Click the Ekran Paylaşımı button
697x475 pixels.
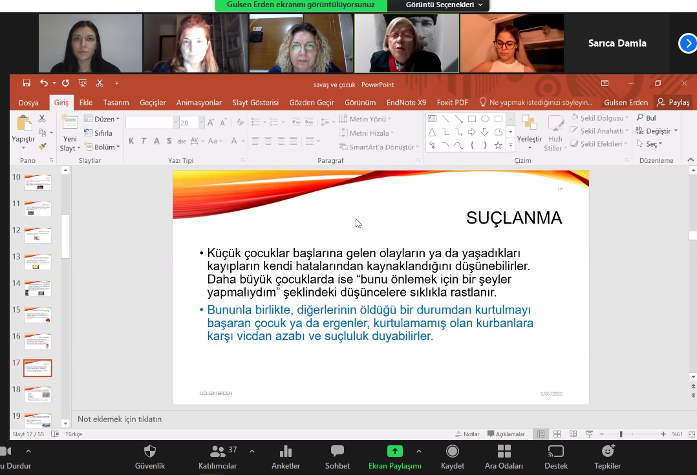[x=394, y=456]
